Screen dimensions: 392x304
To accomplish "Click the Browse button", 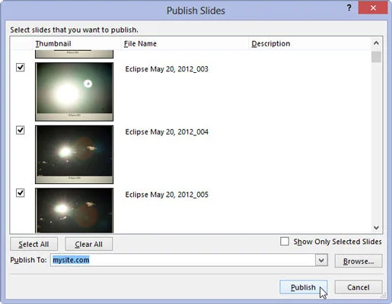I will coord(359,261).
